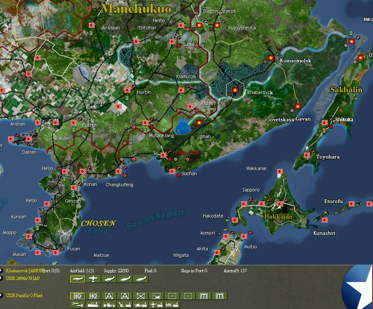Select Japanese base flag at Kiamusze

(181, 90)
